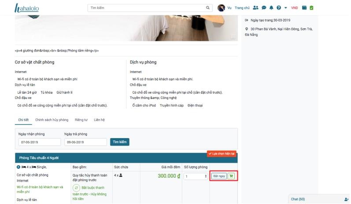The width and height of the screenshot is (351, 204).
Task: Click the check-in date field
Action: click(x=39, y=142)
